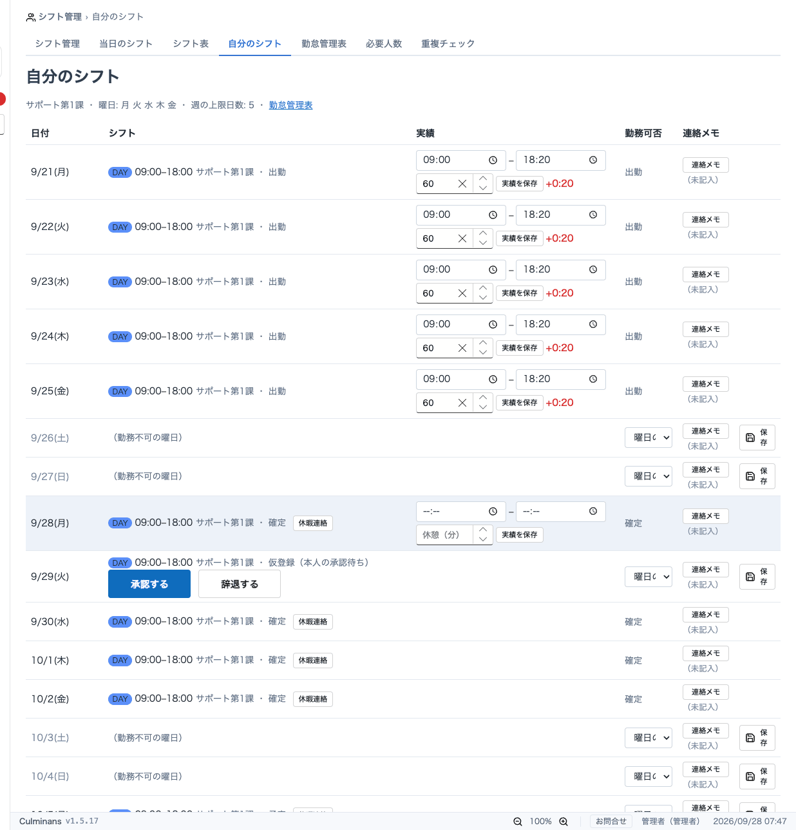The height and width of the screenshot is (830, 796).
Task: Click 実績を保存 for 9/28
Action: click(519, 535)
